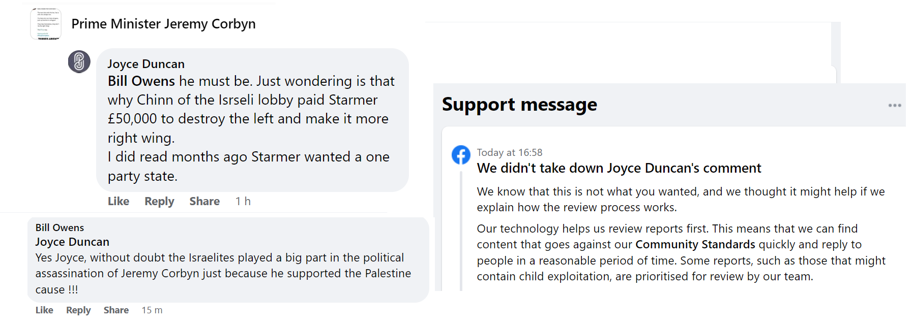The height and width of the screenshot is (325, 914).
Task: Open Bill Owens' profile from his comment's author name
Action: pyautogui.click(x=60, y=227)
